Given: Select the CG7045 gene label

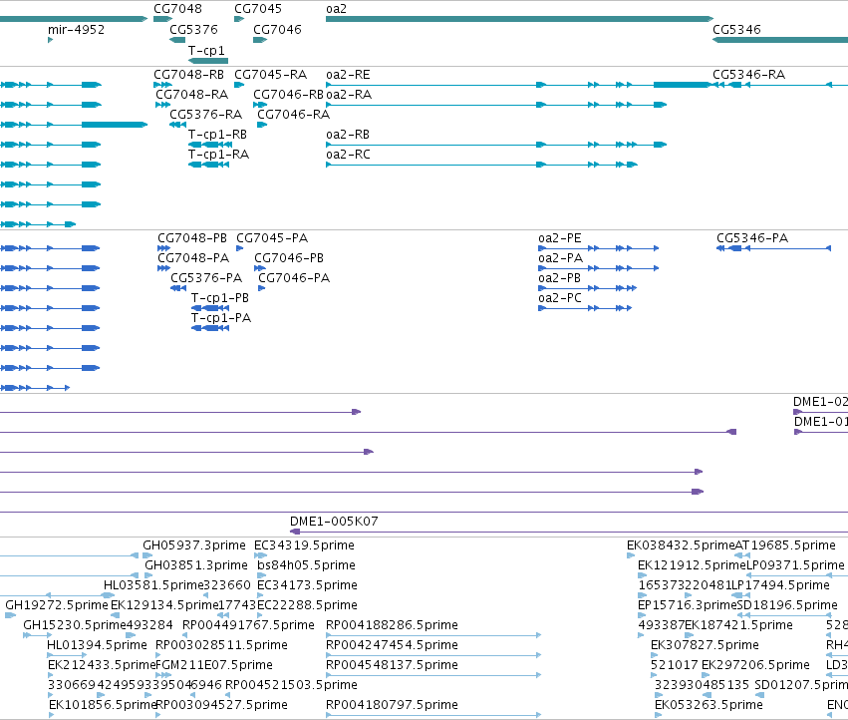Looking at the screenshot, I should (258, 9).
